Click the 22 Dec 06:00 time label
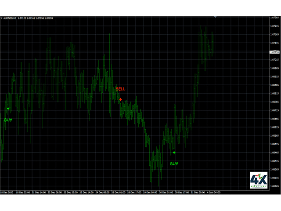Screen dimensions: 281x211 tap(54, 193)
